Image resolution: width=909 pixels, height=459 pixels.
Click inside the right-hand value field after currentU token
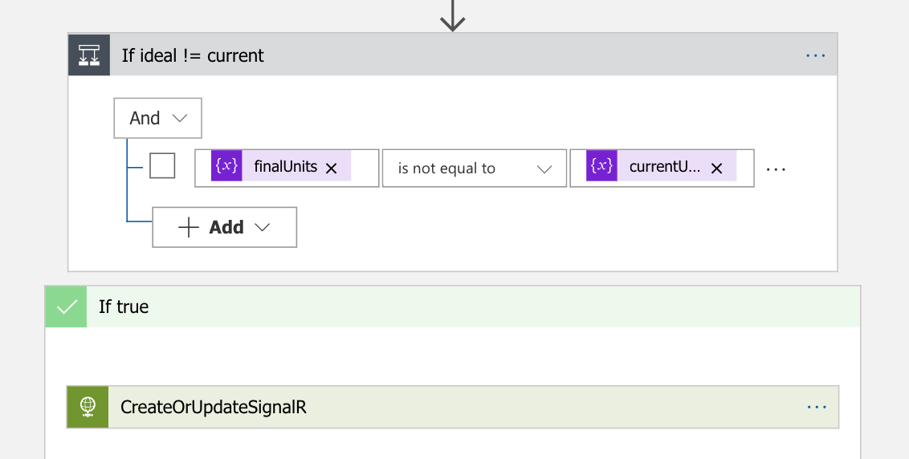click(745, 168)
